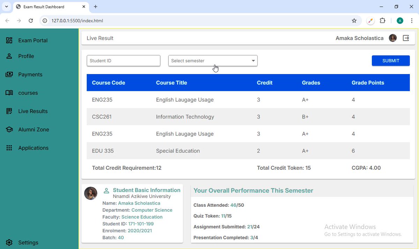Open Payments using its wallet icon

(9, 74)
